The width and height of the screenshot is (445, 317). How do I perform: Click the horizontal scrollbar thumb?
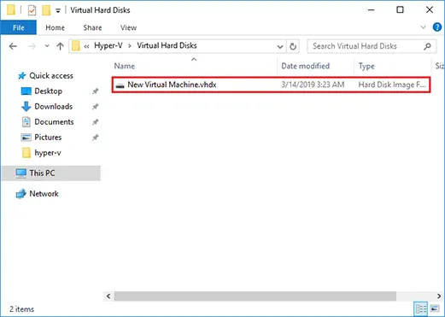coord(255,296)
